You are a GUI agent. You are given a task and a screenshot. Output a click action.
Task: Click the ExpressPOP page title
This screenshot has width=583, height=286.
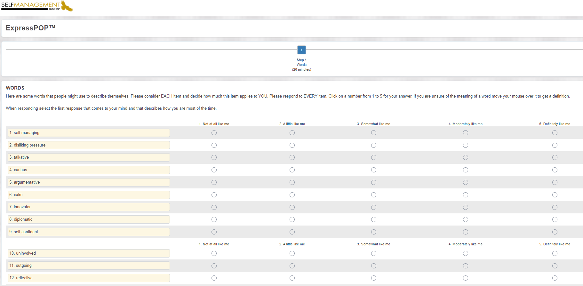30,28
